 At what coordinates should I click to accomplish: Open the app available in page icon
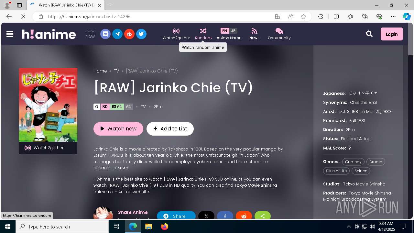click(x=278, y=17)
